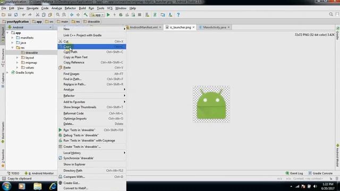
Task: Choose Convert to WebP... menu entry
Action: [x=92, y=188]
